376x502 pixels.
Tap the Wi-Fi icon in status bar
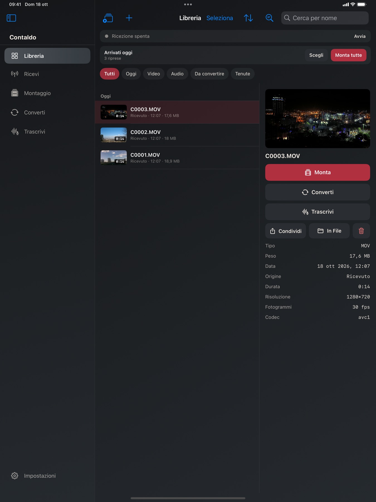(353, 4)
